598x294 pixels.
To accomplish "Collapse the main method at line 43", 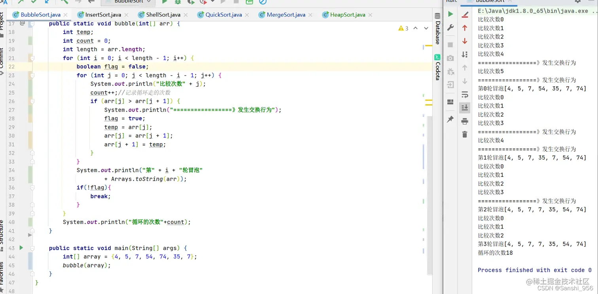I will [32, 248].
